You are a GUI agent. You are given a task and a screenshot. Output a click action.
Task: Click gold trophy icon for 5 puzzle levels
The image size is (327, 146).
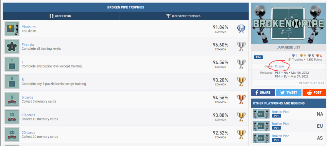(242, 82)
